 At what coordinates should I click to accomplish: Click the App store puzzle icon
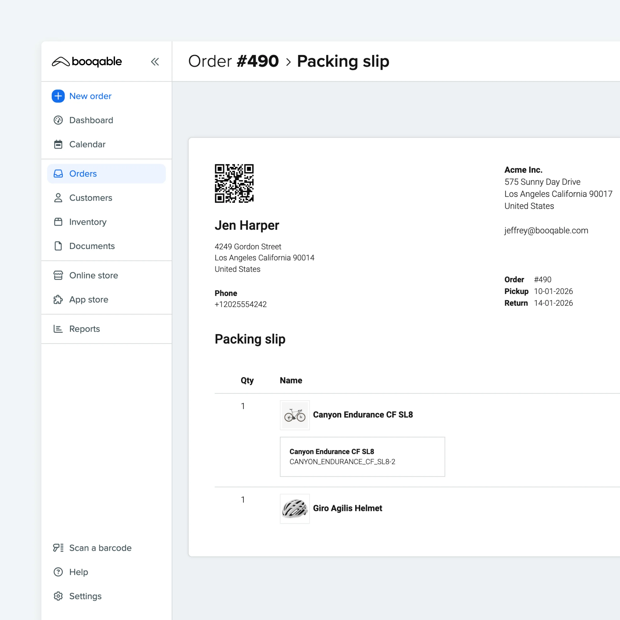point(58,299)
